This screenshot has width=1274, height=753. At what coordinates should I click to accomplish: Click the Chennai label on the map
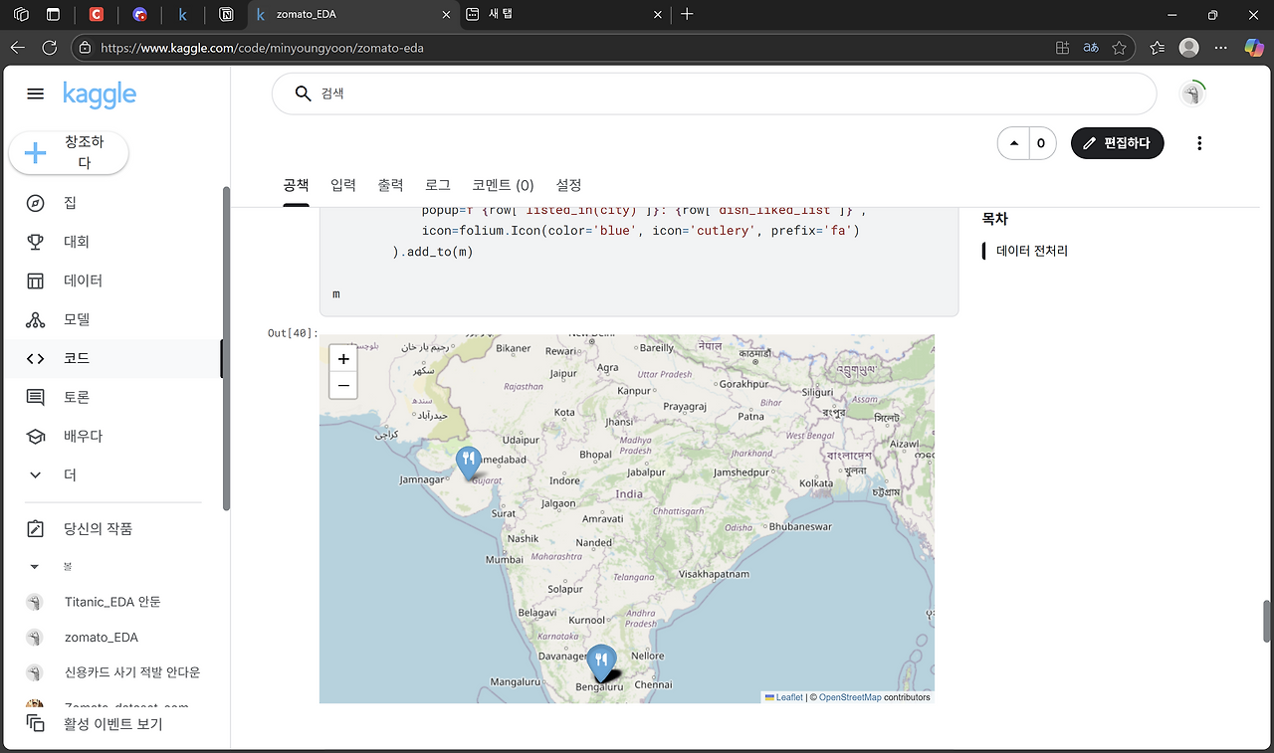(654, 684)
